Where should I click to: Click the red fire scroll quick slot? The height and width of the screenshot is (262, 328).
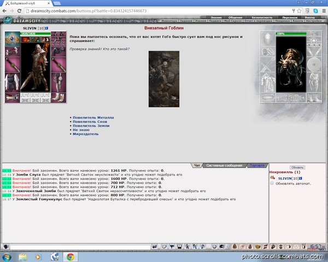[25, 39]
